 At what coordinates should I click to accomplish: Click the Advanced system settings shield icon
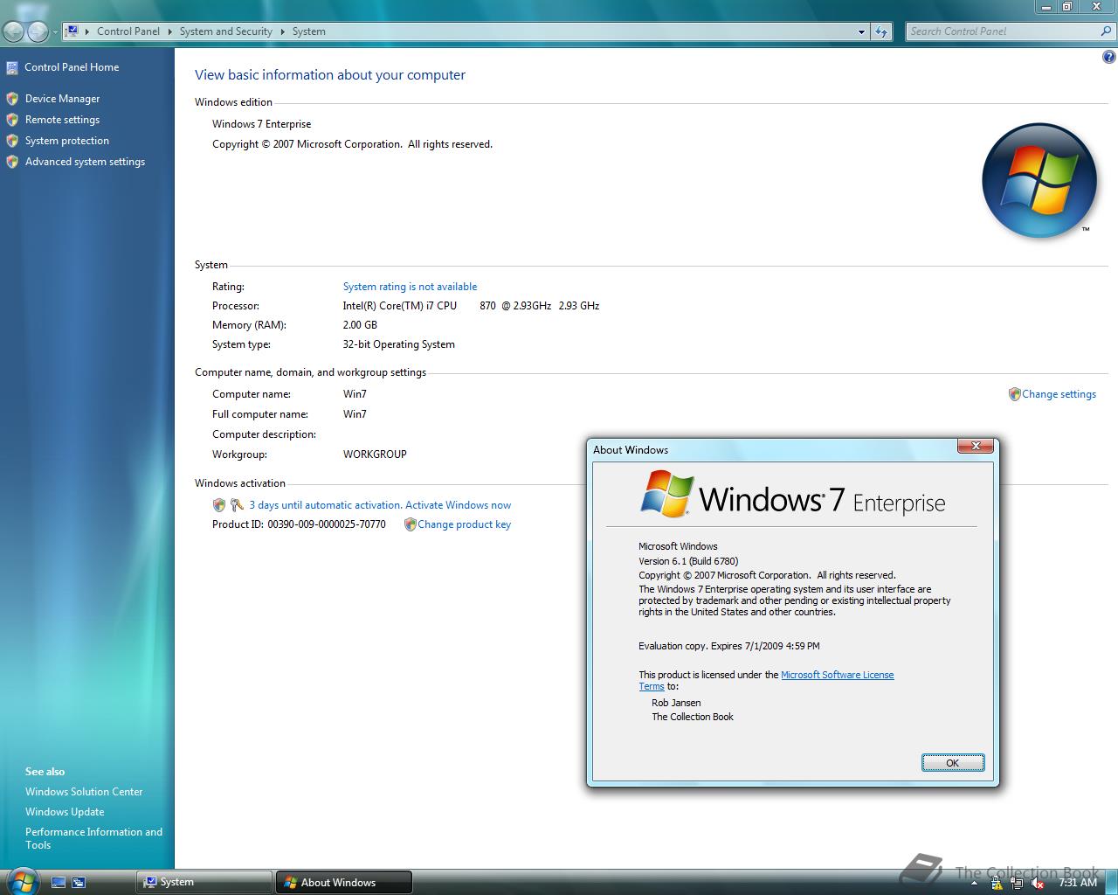point(12,162)
